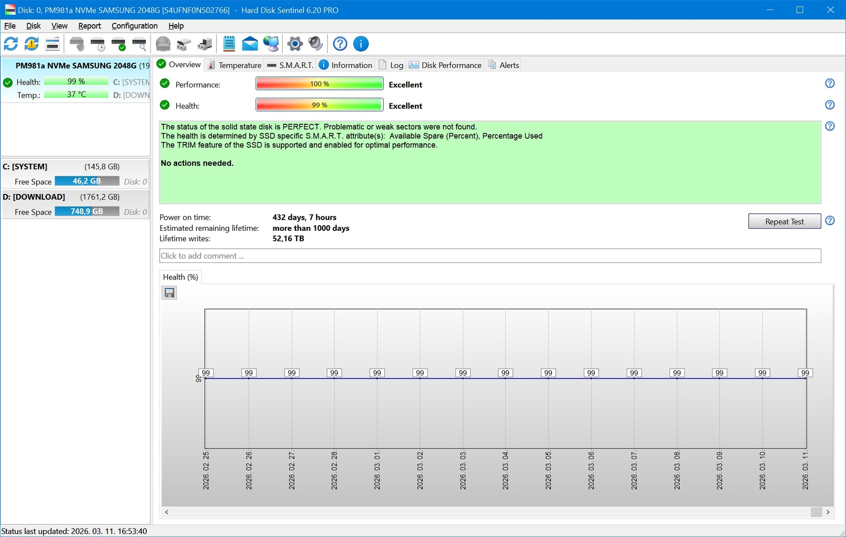Screen dimensions: 846x537
Task: Save the health graph with floppy icon
Action: tap(169, 293)
